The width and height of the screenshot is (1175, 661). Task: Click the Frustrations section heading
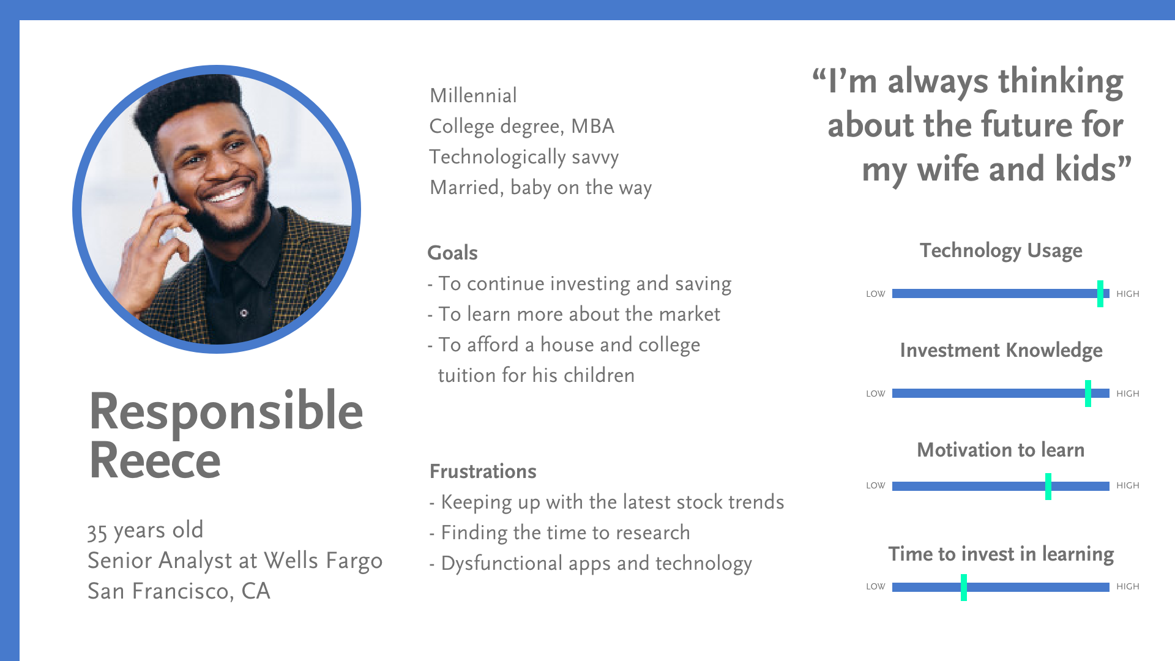483,471
